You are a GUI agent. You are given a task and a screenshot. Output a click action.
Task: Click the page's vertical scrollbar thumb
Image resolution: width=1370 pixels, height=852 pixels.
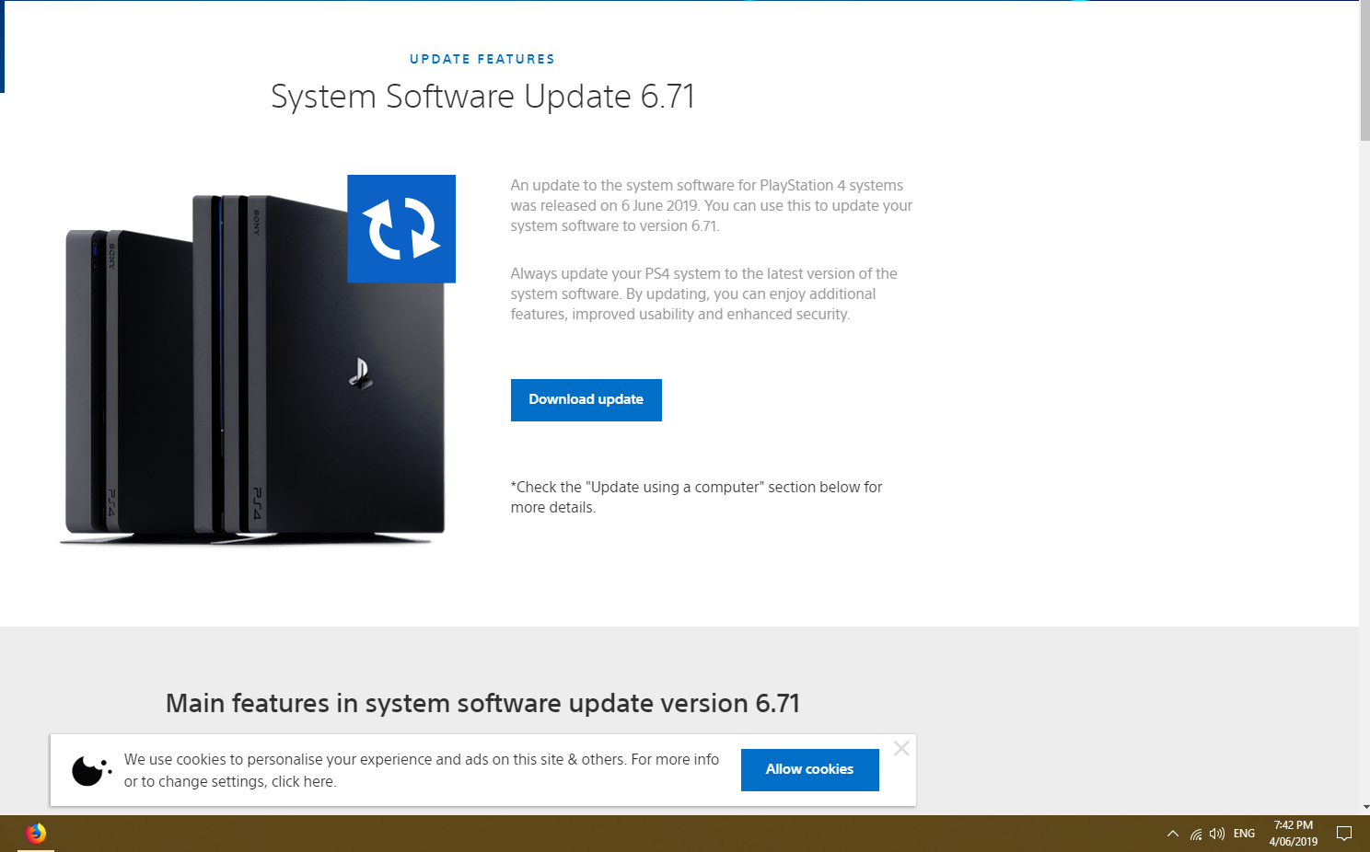[1364, 71]
